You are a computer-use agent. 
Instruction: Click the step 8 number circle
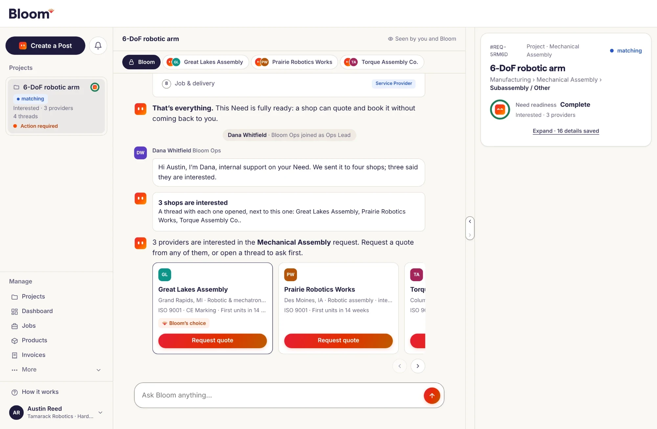click(x=166, y=83)
